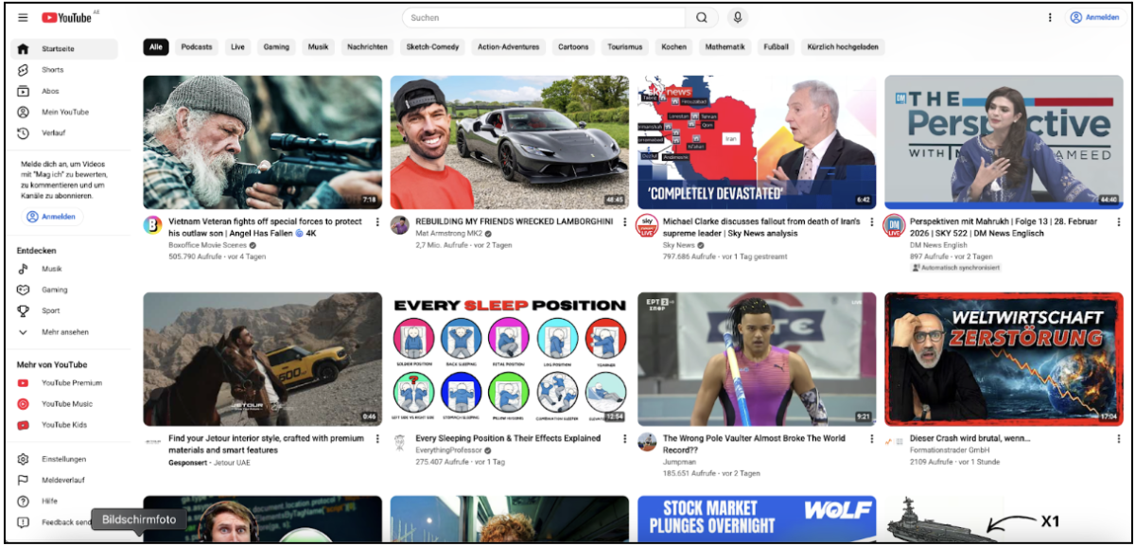This screenshot has width=1135, height=546.
Task: Open title 'Dieser Crash wird brutal, wenn...'
Action: (970, 438)
